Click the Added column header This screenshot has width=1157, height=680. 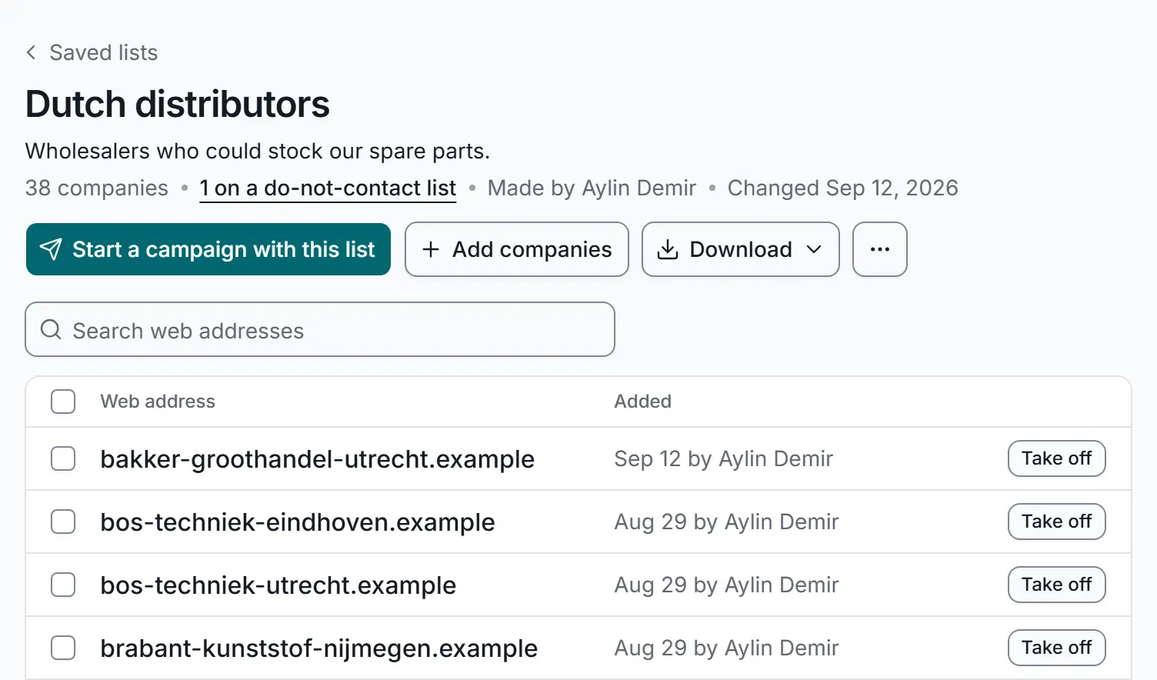[642, 402]
